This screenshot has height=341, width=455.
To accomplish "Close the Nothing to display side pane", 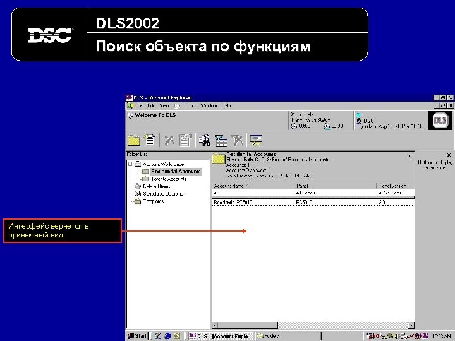I will click(x=449, y=155).
